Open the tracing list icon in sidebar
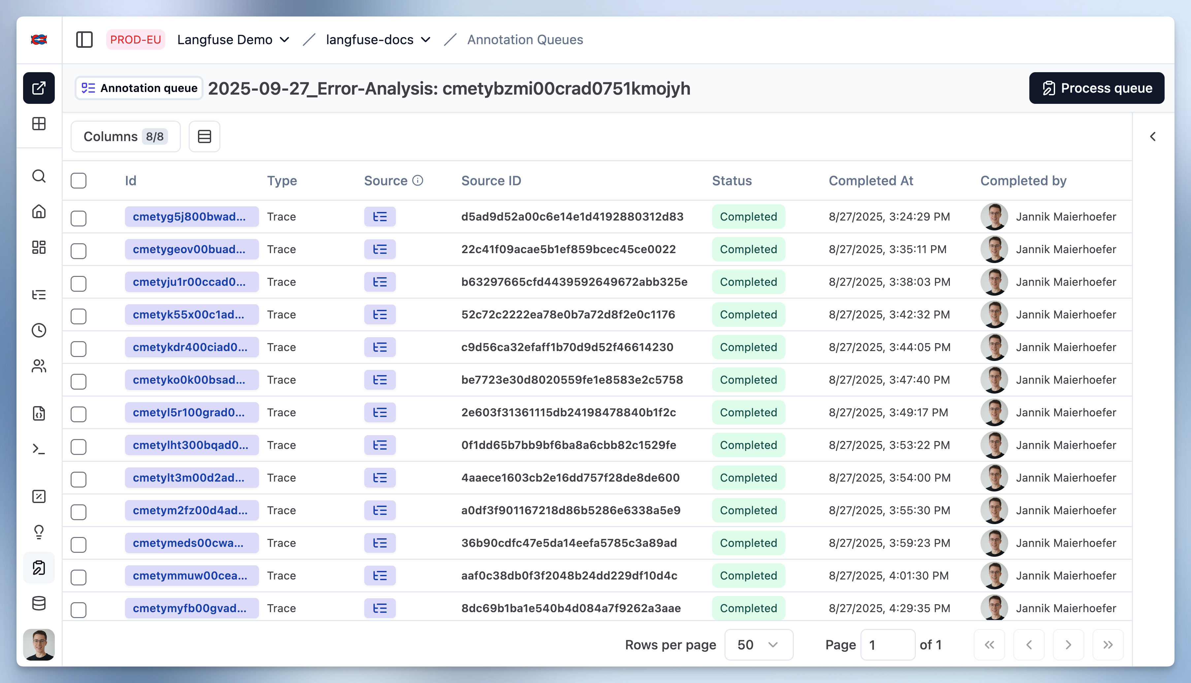 point(39,295)
